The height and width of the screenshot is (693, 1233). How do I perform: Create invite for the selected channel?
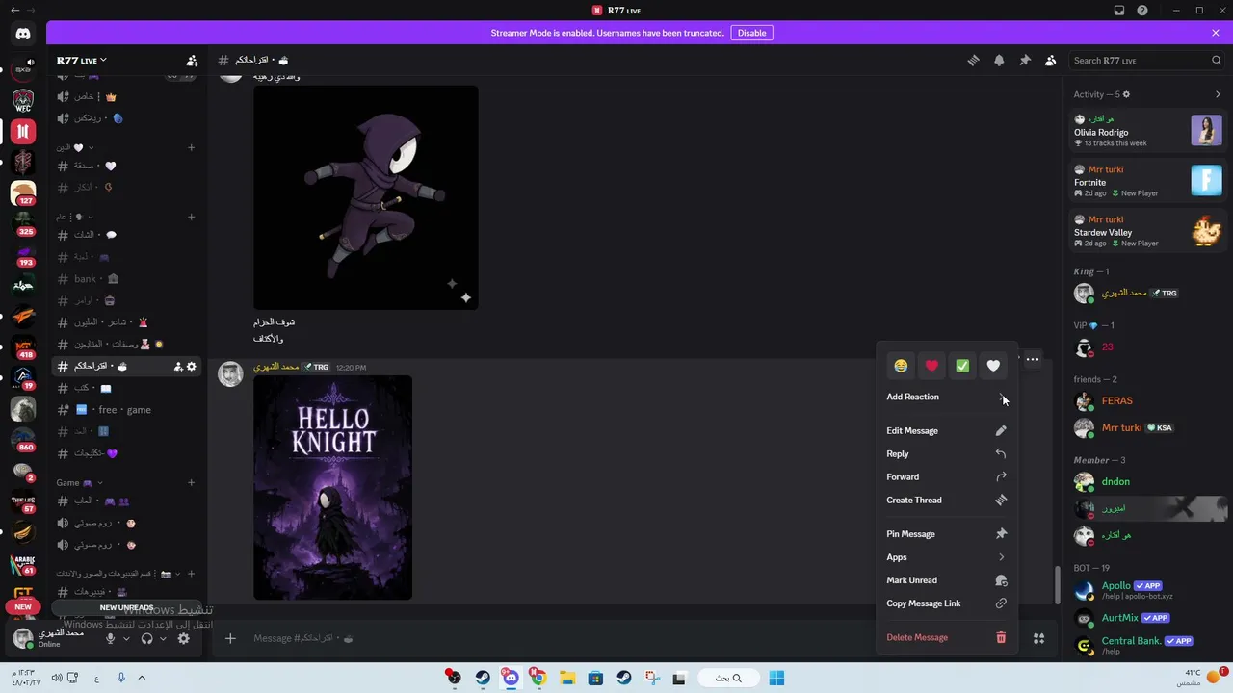178,367
